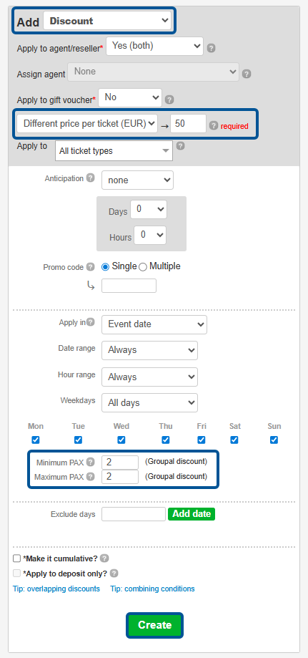Open the Add Discount type dropdown
Image resolution: width=308 pixels, height=658 pixels.
[x=107, y=21]
